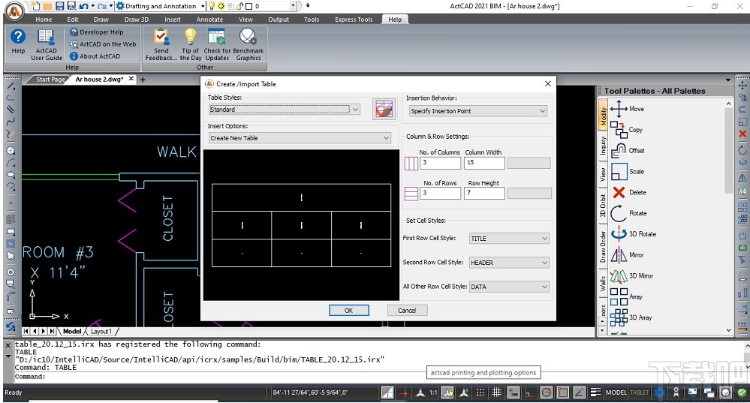The image size is (750, 403).
Task: Switch to Start Page document tab
Action: point(50,80)
